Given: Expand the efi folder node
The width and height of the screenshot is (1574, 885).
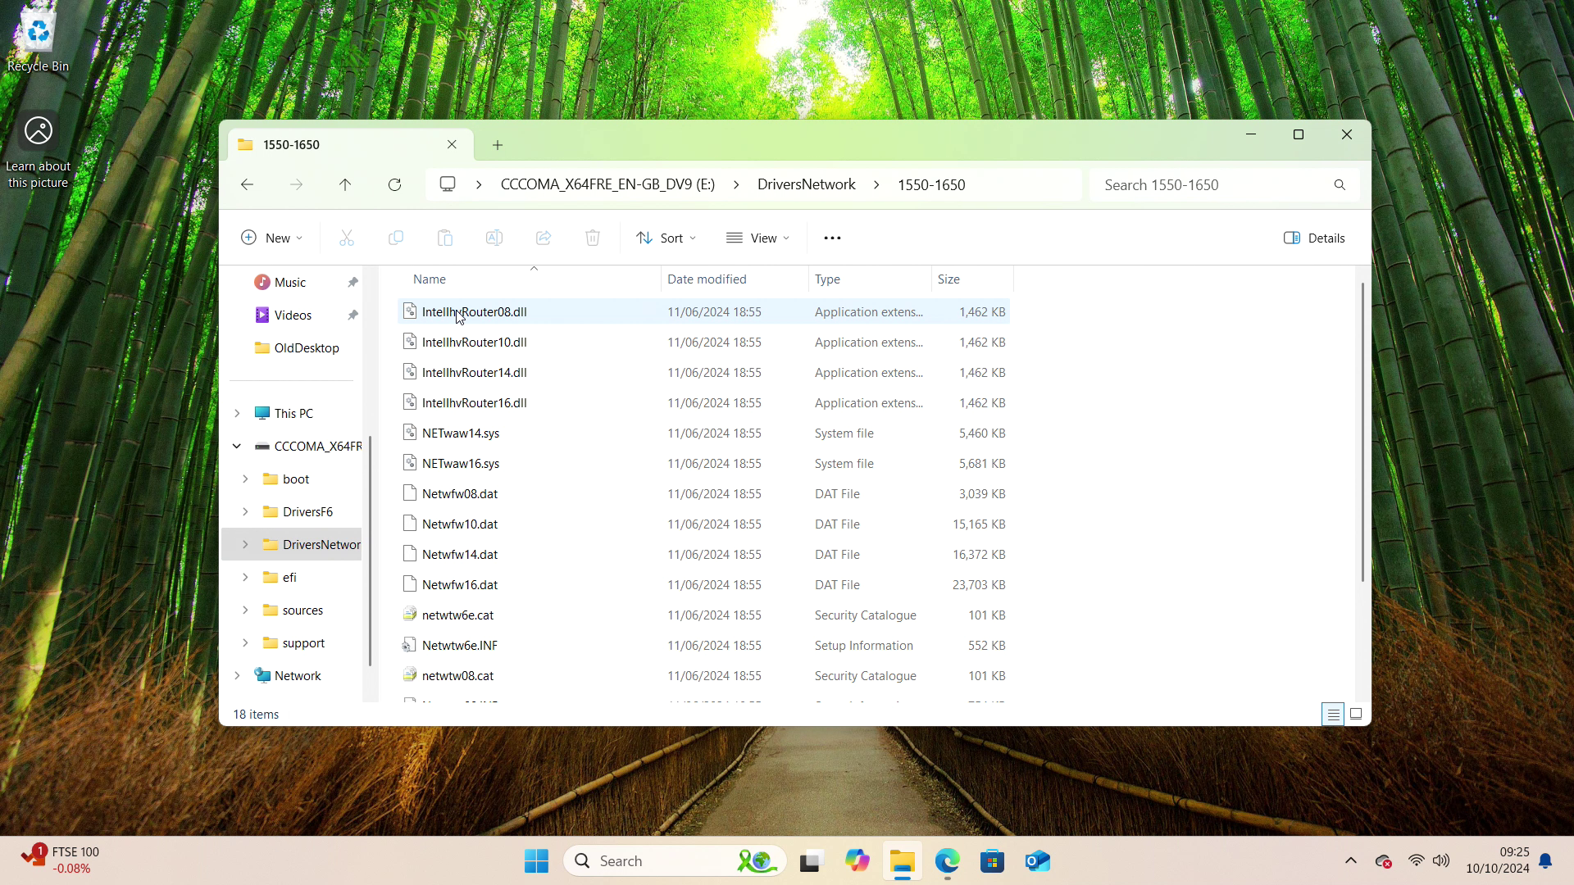Looking at the screenshot, I should point(245,577).
